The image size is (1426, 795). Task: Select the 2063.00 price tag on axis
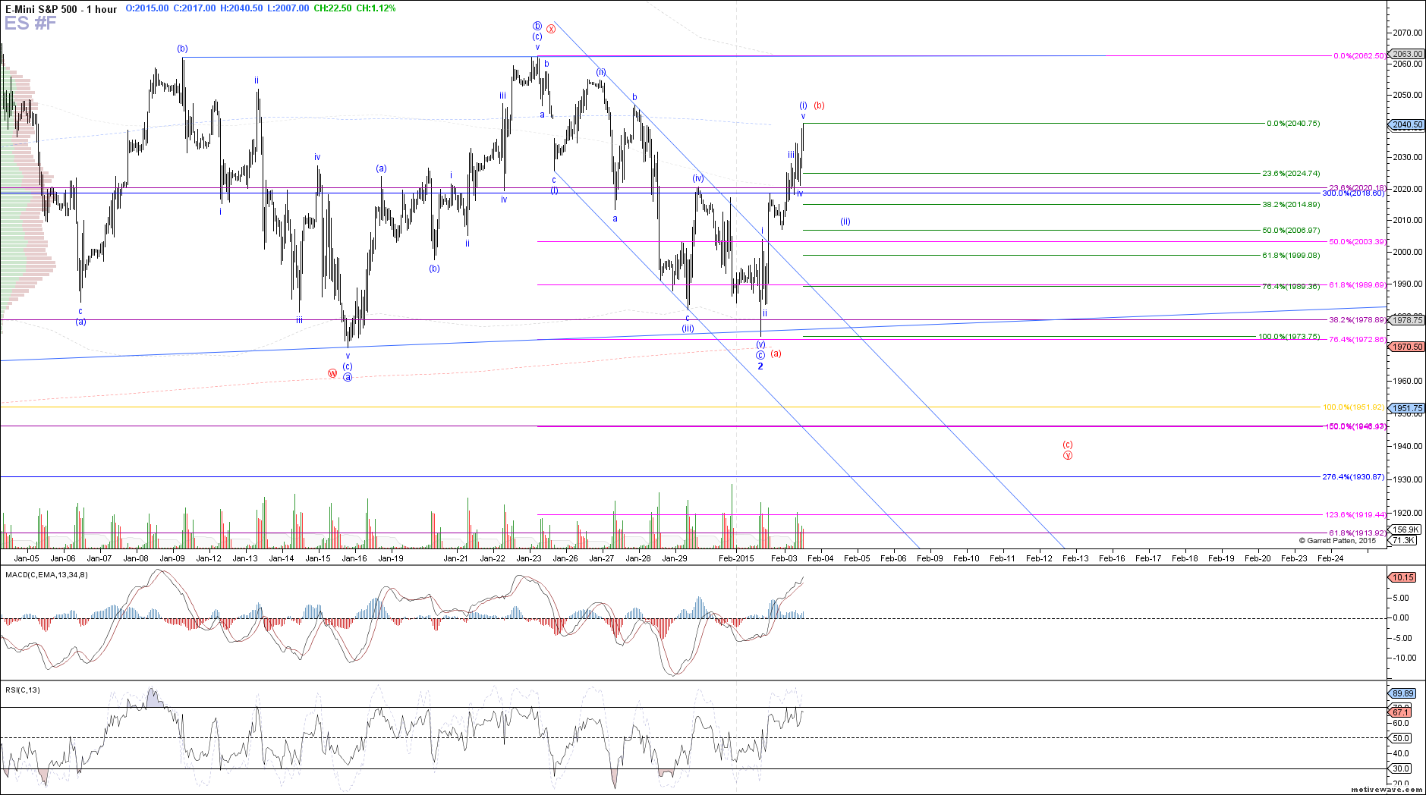point(1406,55)
